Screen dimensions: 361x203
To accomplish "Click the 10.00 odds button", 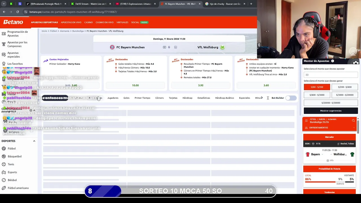I will click(135, 85).
